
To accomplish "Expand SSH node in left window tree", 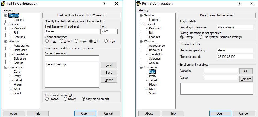I will point(11,89).
